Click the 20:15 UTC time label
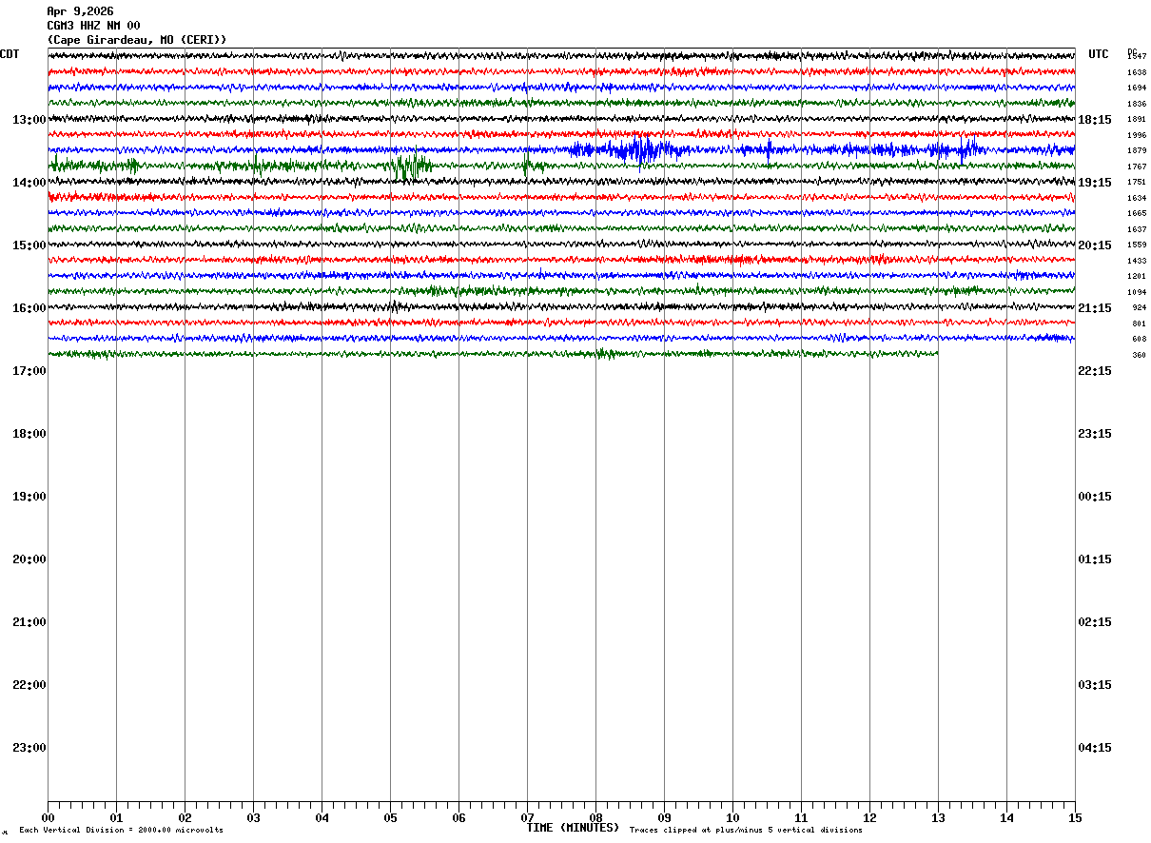Viewport: 1151px width, 843px height. coord(1095,245)
